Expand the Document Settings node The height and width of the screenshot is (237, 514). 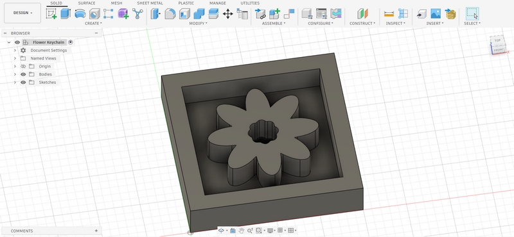(15, 51)
